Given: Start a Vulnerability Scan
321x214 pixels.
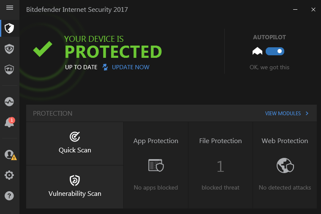Looking at the screenshot, I should tap(75, 187).
